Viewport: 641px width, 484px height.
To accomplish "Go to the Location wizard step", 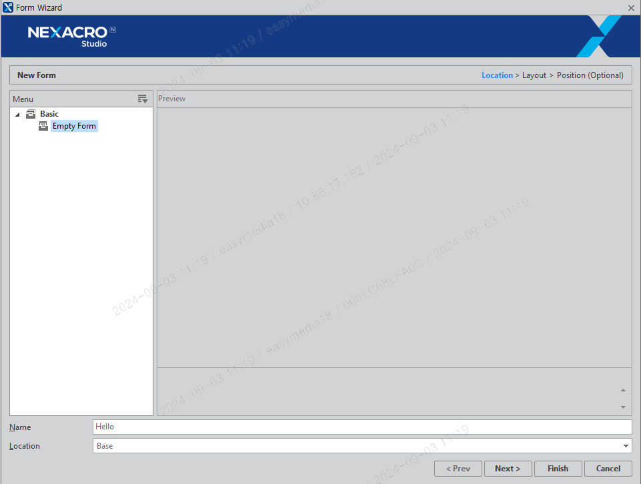I will [x=497, y=75].
